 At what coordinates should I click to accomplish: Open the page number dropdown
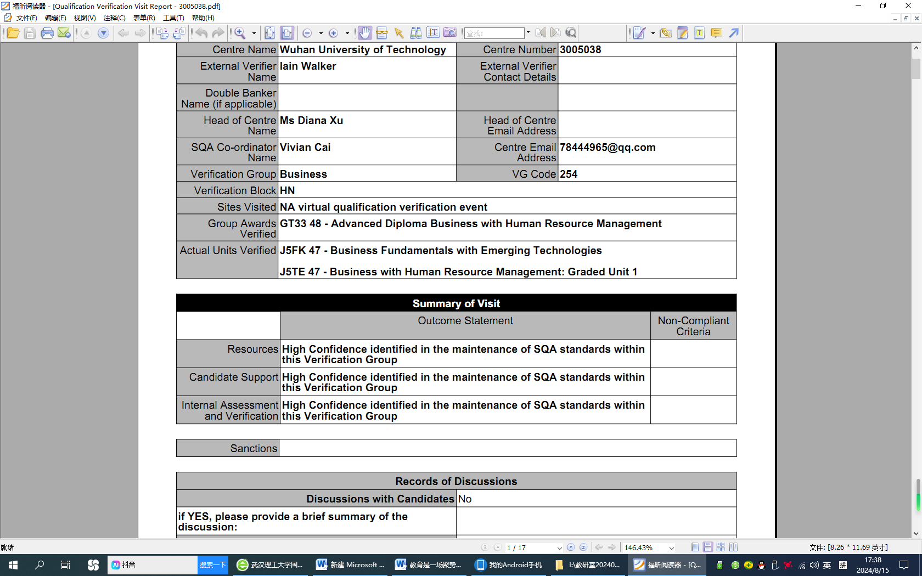pyautogui.click(x=559, y=548)
